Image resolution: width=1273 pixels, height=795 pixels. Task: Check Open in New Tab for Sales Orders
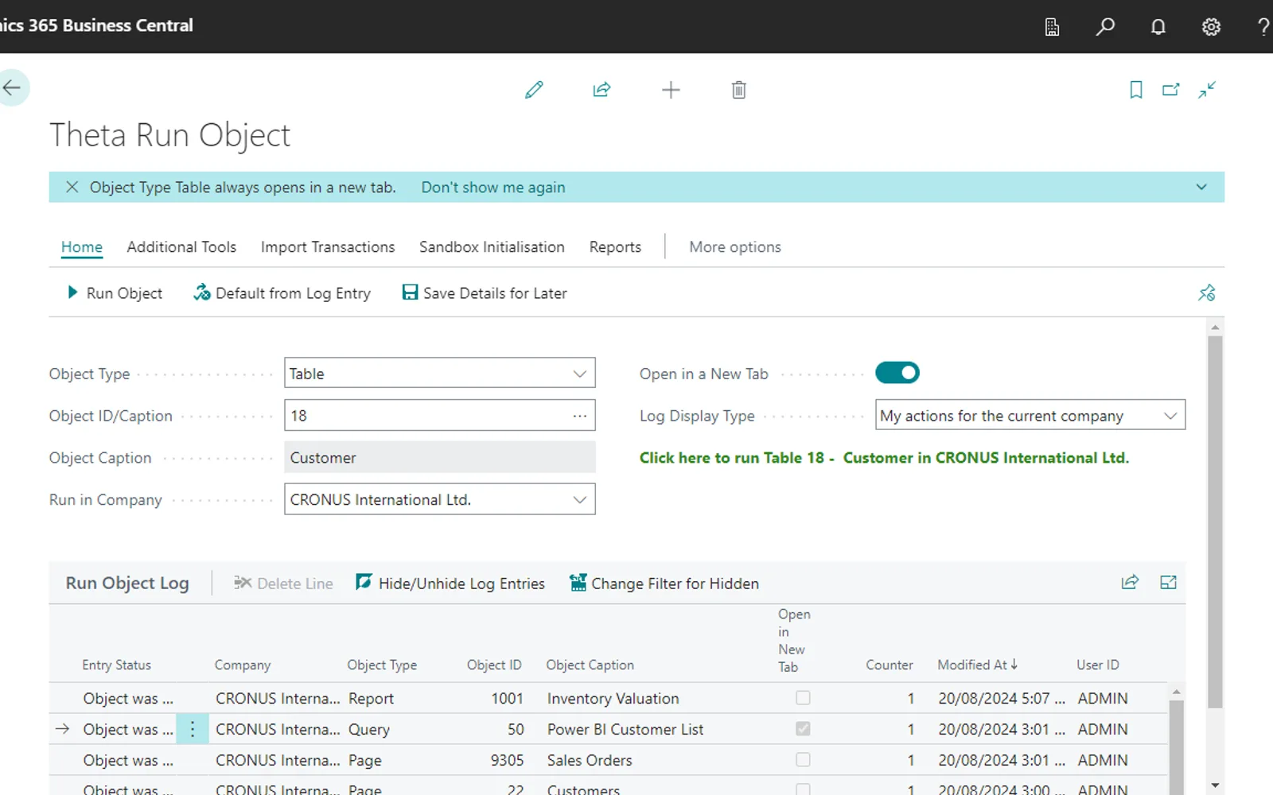803,760
